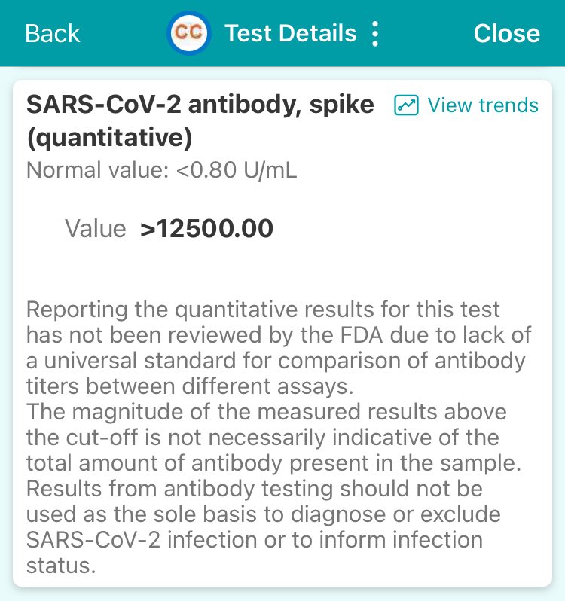The height and width of the screenshot is (601, 565).
Task: Tap the Normal value reference line
Action: 161,170
